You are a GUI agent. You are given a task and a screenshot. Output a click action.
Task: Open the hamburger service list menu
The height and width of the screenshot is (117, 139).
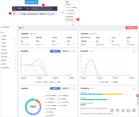click(14, 13)
